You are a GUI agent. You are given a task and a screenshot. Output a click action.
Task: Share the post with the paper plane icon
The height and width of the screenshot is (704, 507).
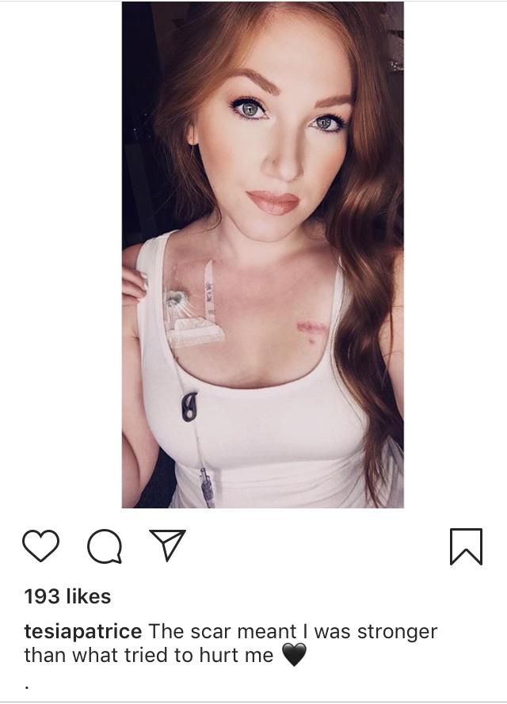click(167, 545)
